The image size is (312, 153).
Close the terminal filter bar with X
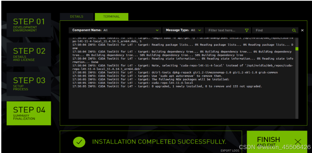[302, 30]
